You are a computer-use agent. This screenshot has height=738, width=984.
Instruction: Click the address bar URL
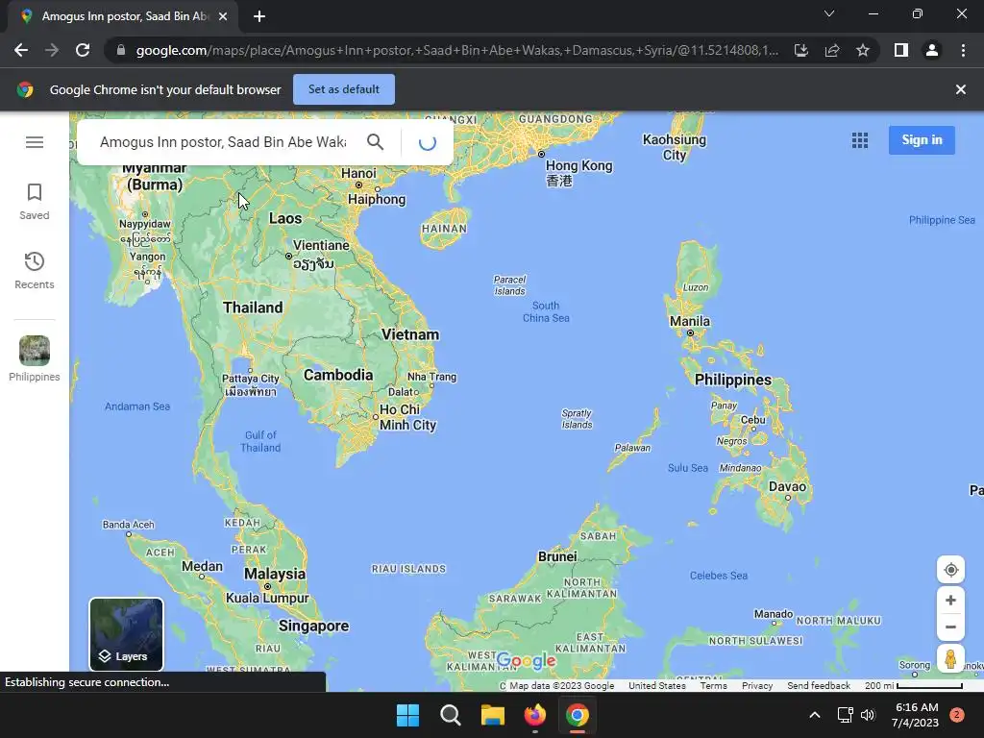pyautogui.click(x=456, y=50)
